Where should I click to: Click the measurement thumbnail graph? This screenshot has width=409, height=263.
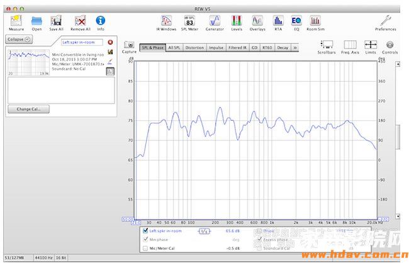(x=28, y=63)
